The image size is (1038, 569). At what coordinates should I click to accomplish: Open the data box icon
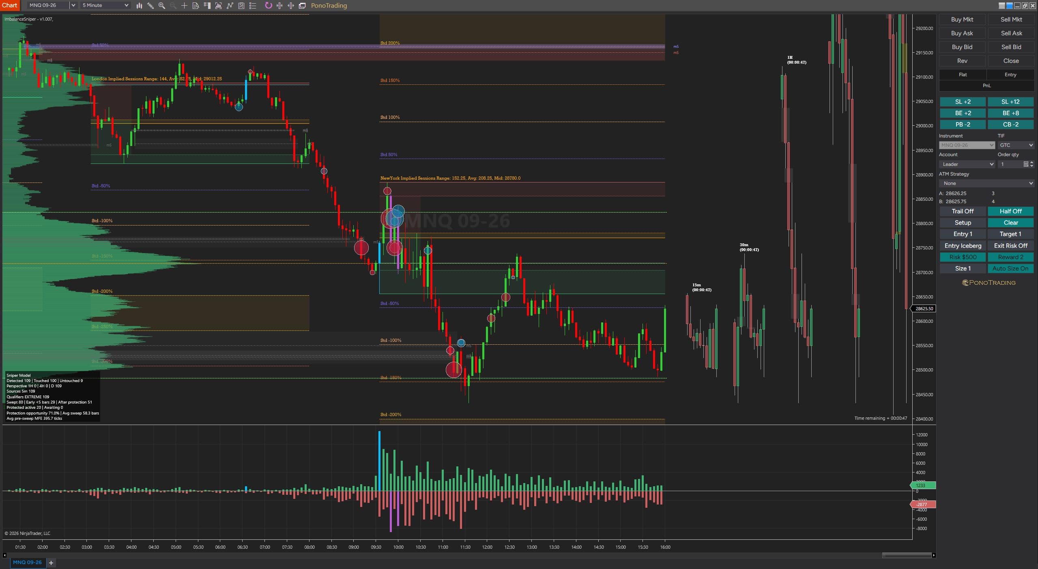pos(196,6)
